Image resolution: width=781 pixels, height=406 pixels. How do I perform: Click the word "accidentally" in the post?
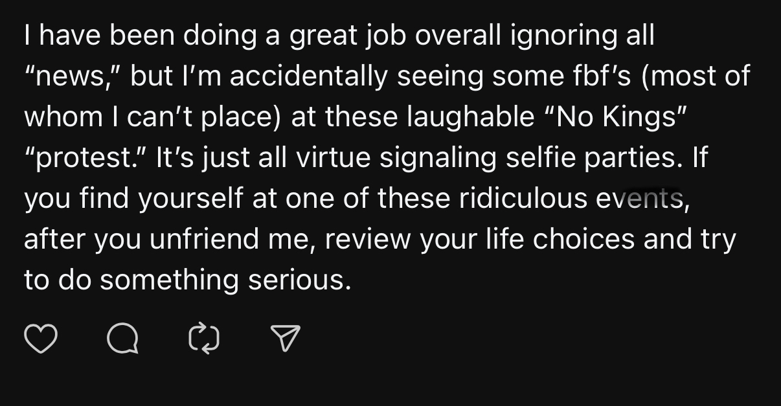coord(309,76)
